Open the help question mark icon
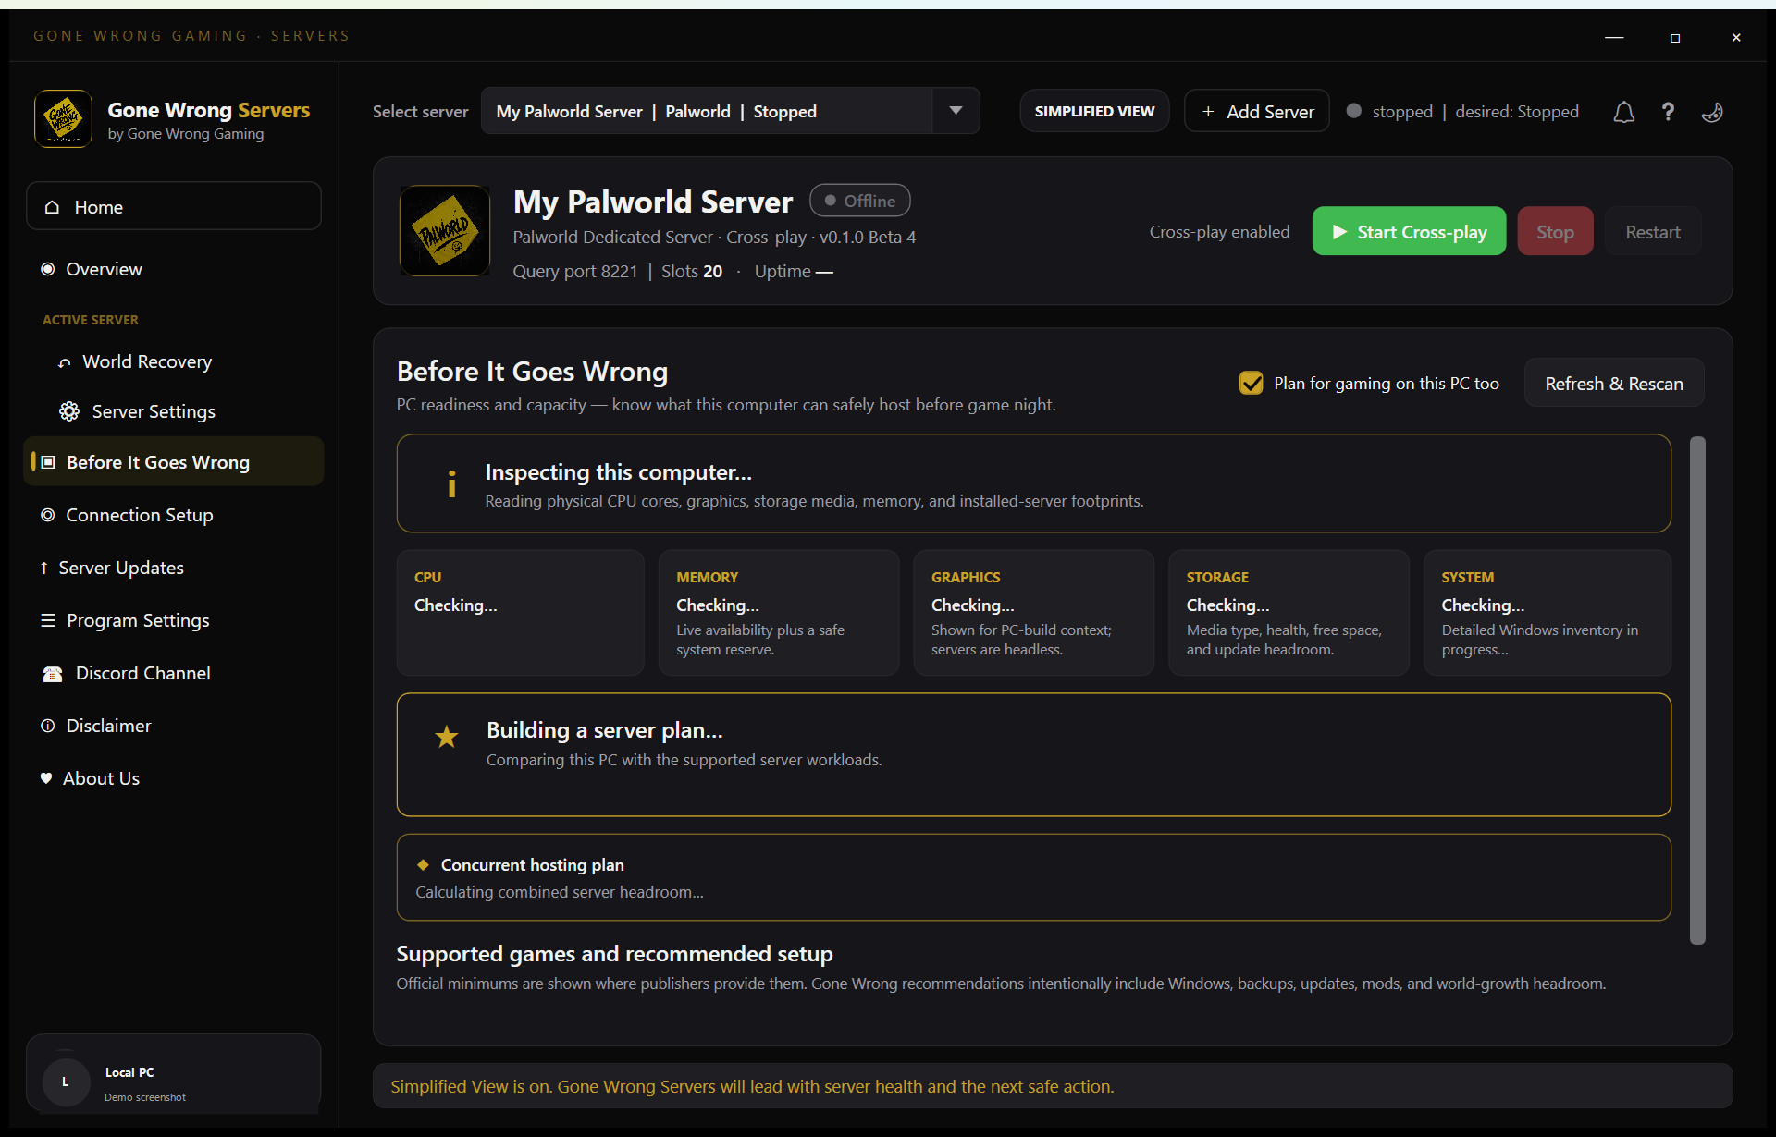This screenshot has width=1776, height=1137. tap(1668, 112)
